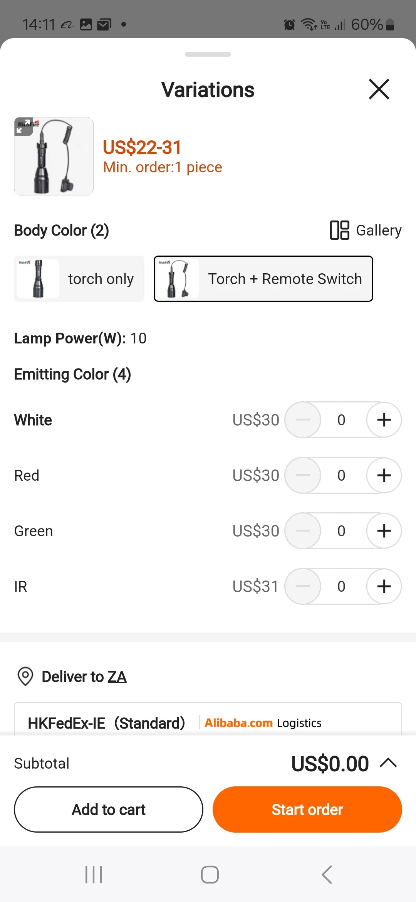Tap Android back navigation arrow
Viewport: 416px width, 902px height.
point(327,874)
